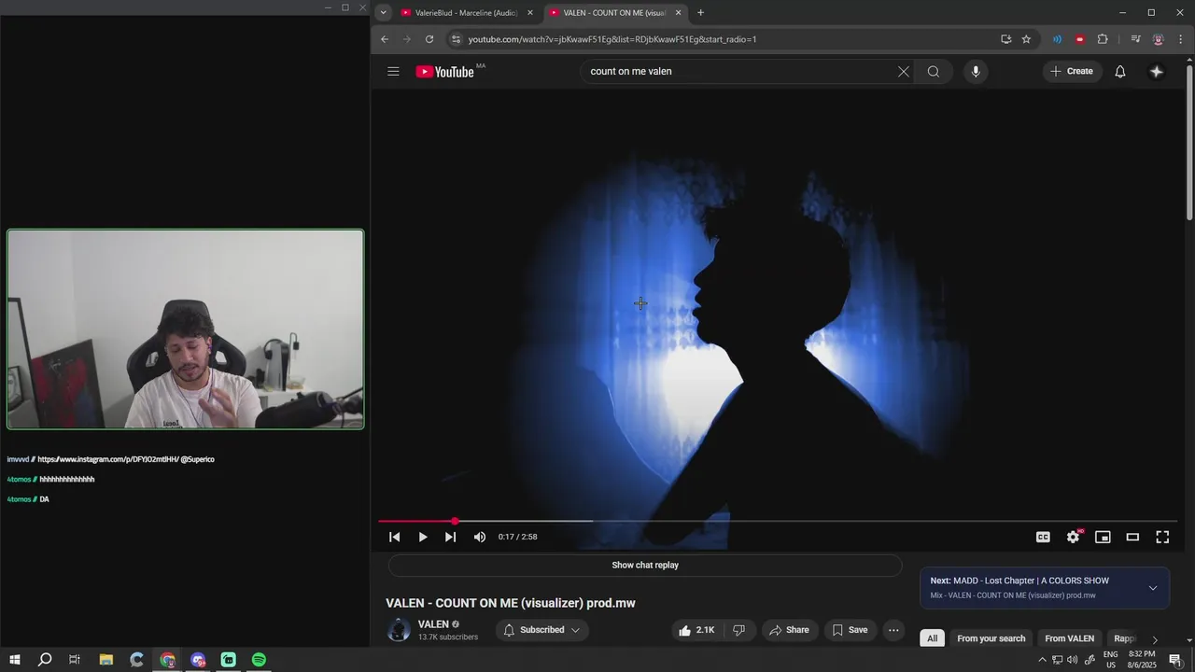Bookmark this page with the star
The image size is (1195, 672).
[1026, 39]
